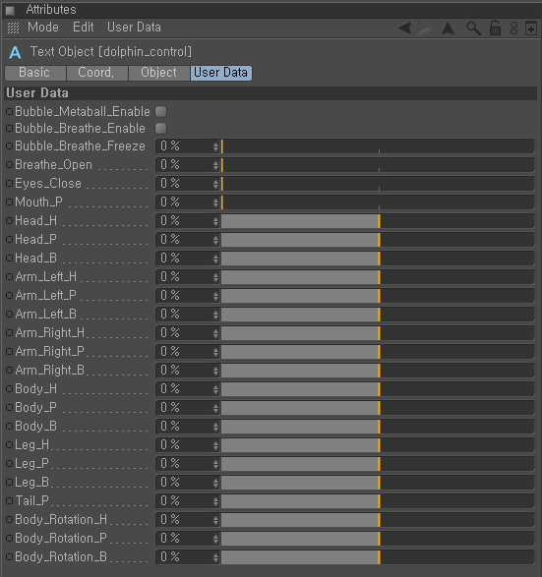
Task: Click the forward arrow in Attributes toolbar
Action: 424,28
